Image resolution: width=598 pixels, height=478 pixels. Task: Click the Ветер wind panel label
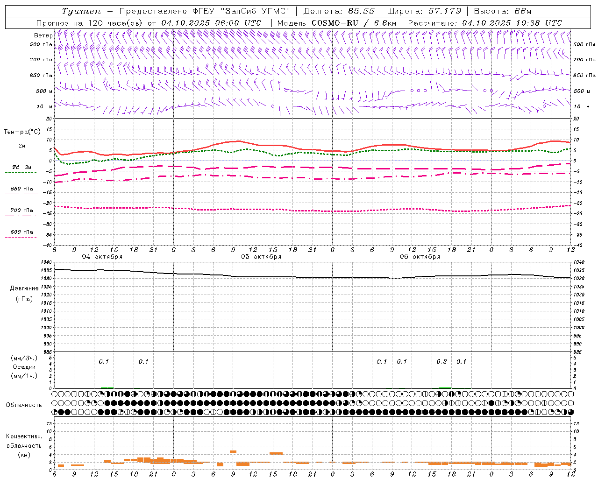pos(43,35)
